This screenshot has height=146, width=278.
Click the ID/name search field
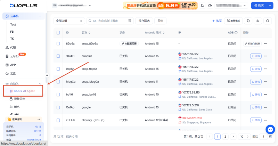point(110,21)
